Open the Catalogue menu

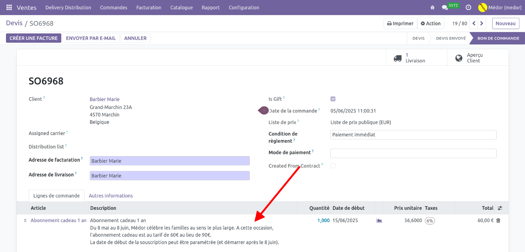182,7
